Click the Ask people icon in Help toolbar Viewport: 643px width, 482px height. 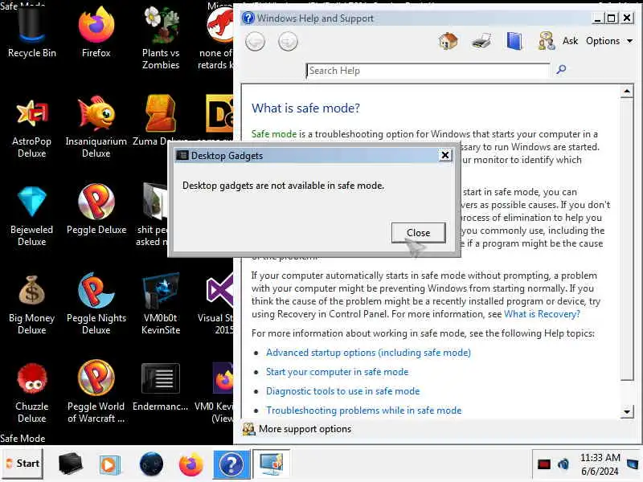[x=547, y=41]
